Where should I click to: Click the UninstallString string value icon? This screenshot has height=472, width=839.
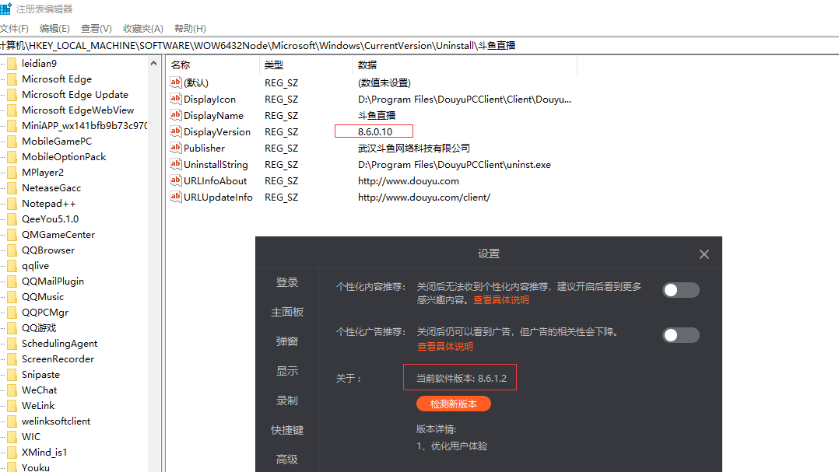tap(176, 163)
